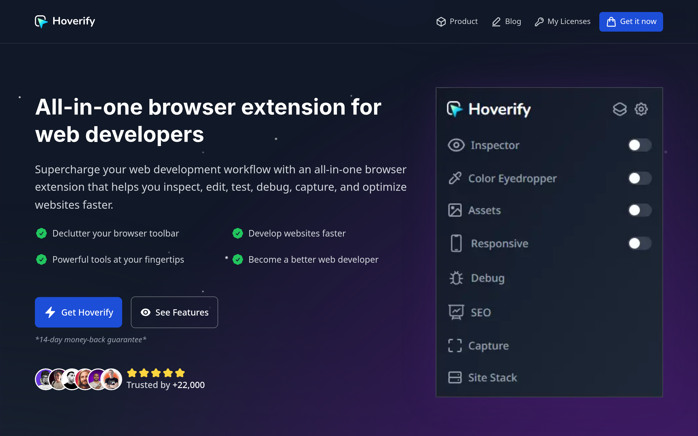Click the five-star rating row
The image size is (698, 436).
[x=156, y=373]
